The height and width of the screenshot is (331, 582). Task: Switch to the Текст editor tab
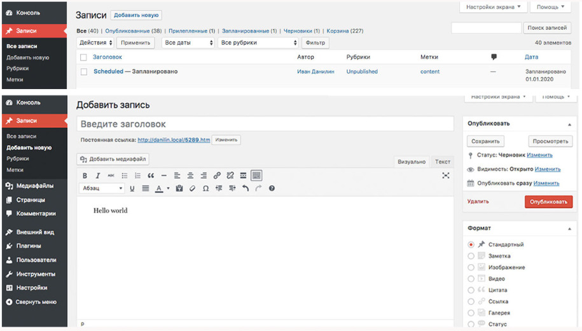click(443, 162)
